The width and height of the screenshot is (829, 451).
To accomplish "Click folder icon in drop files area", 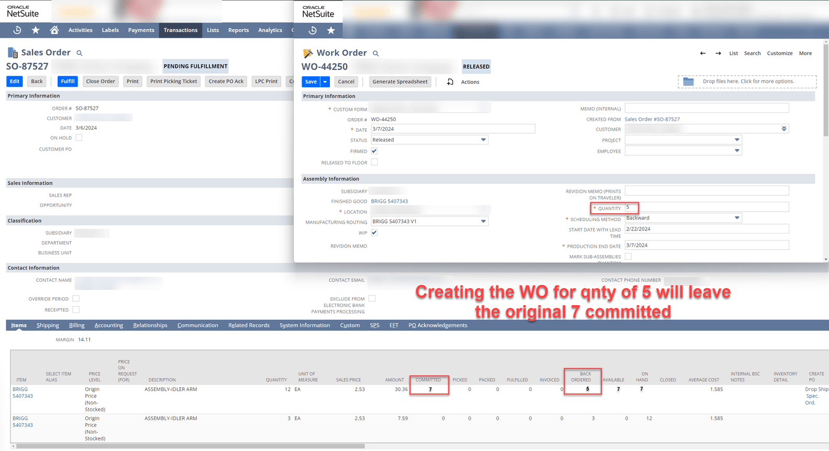I will [689, 82].
